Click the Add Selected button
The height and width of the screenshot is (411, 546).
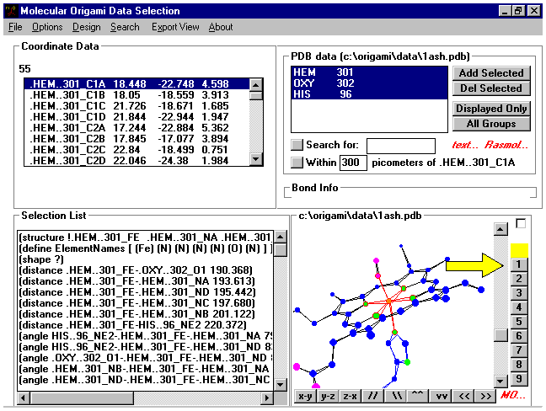pos(491,73)
